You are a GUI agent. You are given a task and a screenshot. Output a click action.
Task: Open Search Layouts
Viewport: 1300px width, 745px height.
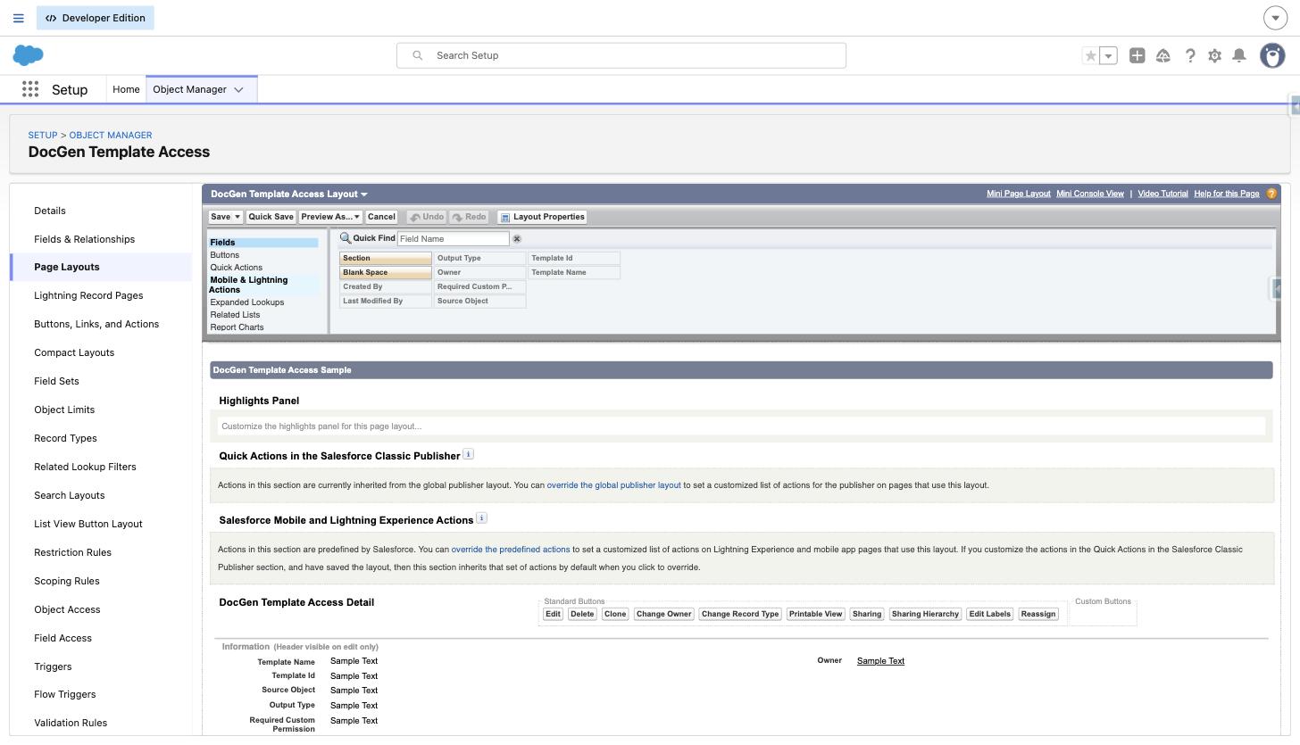click(70, 495)
